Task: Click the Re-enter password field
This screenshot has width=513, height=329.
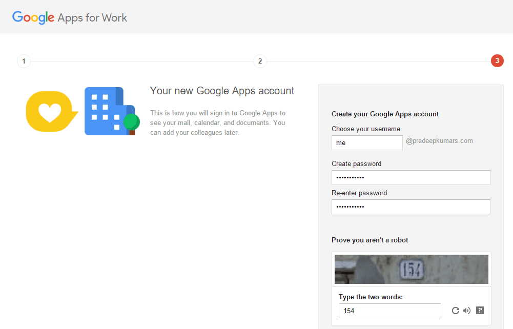Action: coord(411,207)
